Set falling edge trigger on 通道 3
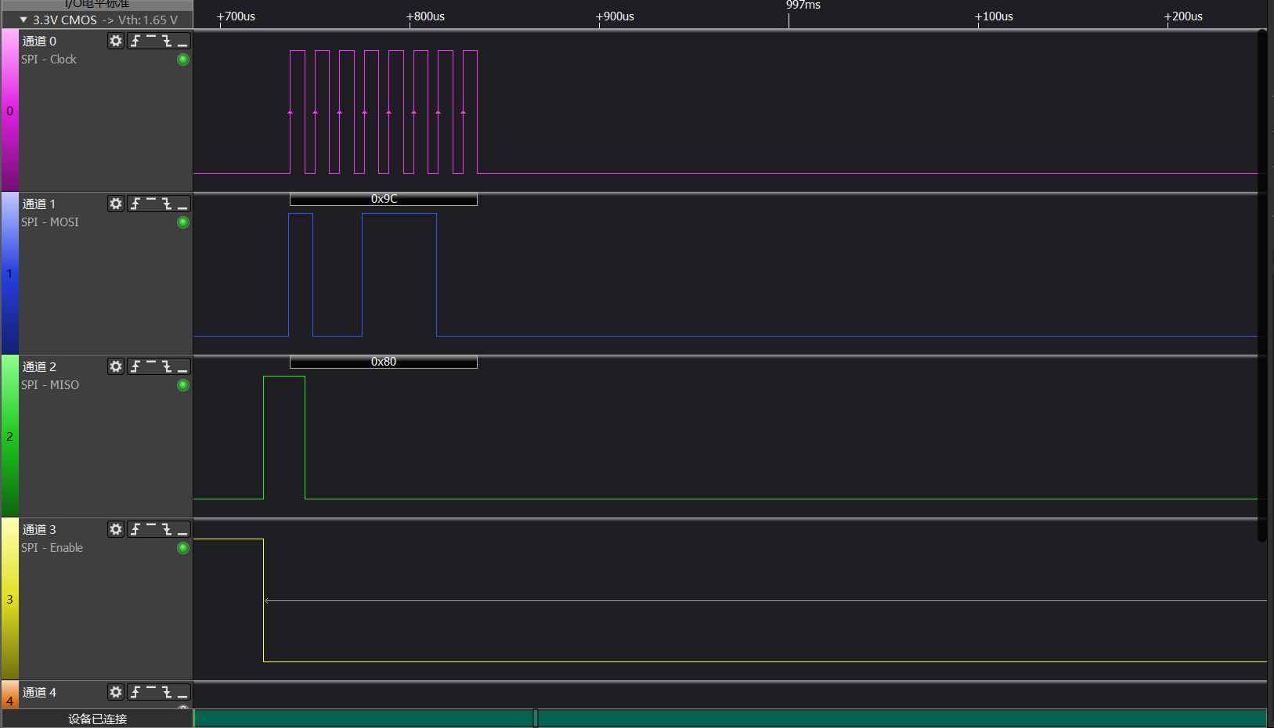The image size is (1274, 728). coord(167,529)
